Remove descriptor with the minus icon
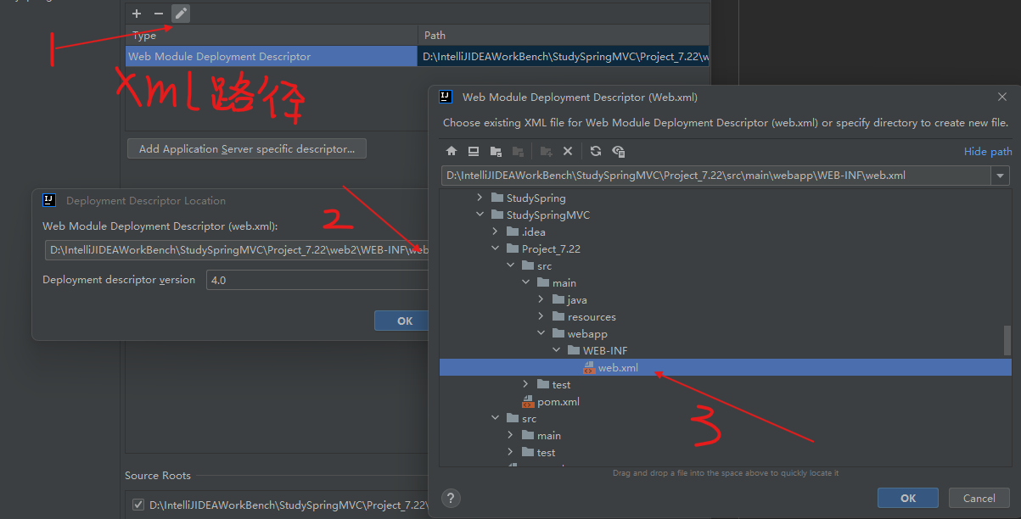1021x519 pixels. pos(158,14)
